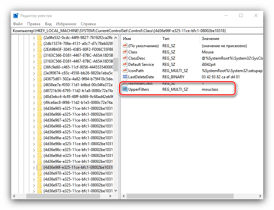Click the folder icon of key {4d36e965-e325-11ce
The image size is (274, 210).
point(40,108)
